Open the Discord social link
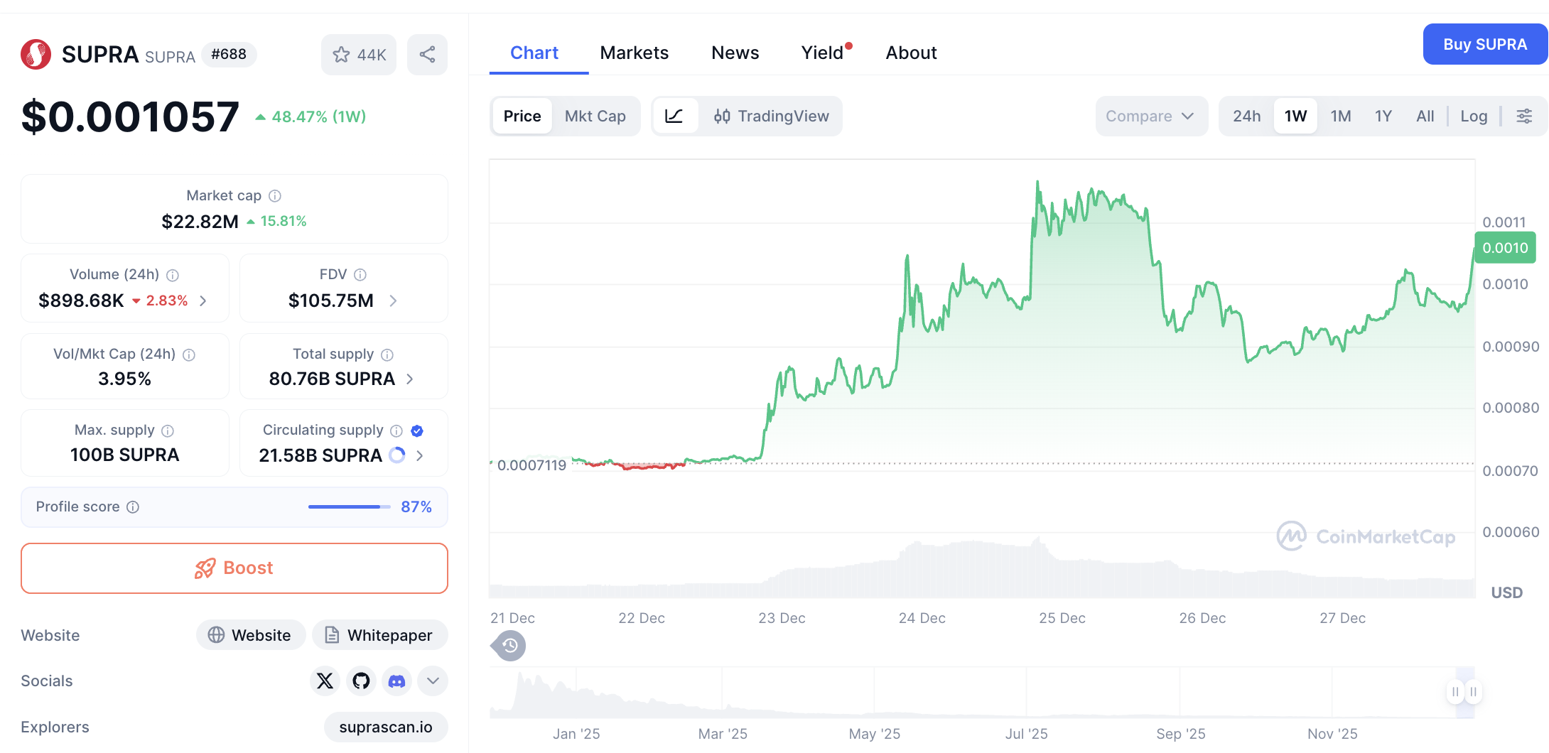 coord(397,681)
